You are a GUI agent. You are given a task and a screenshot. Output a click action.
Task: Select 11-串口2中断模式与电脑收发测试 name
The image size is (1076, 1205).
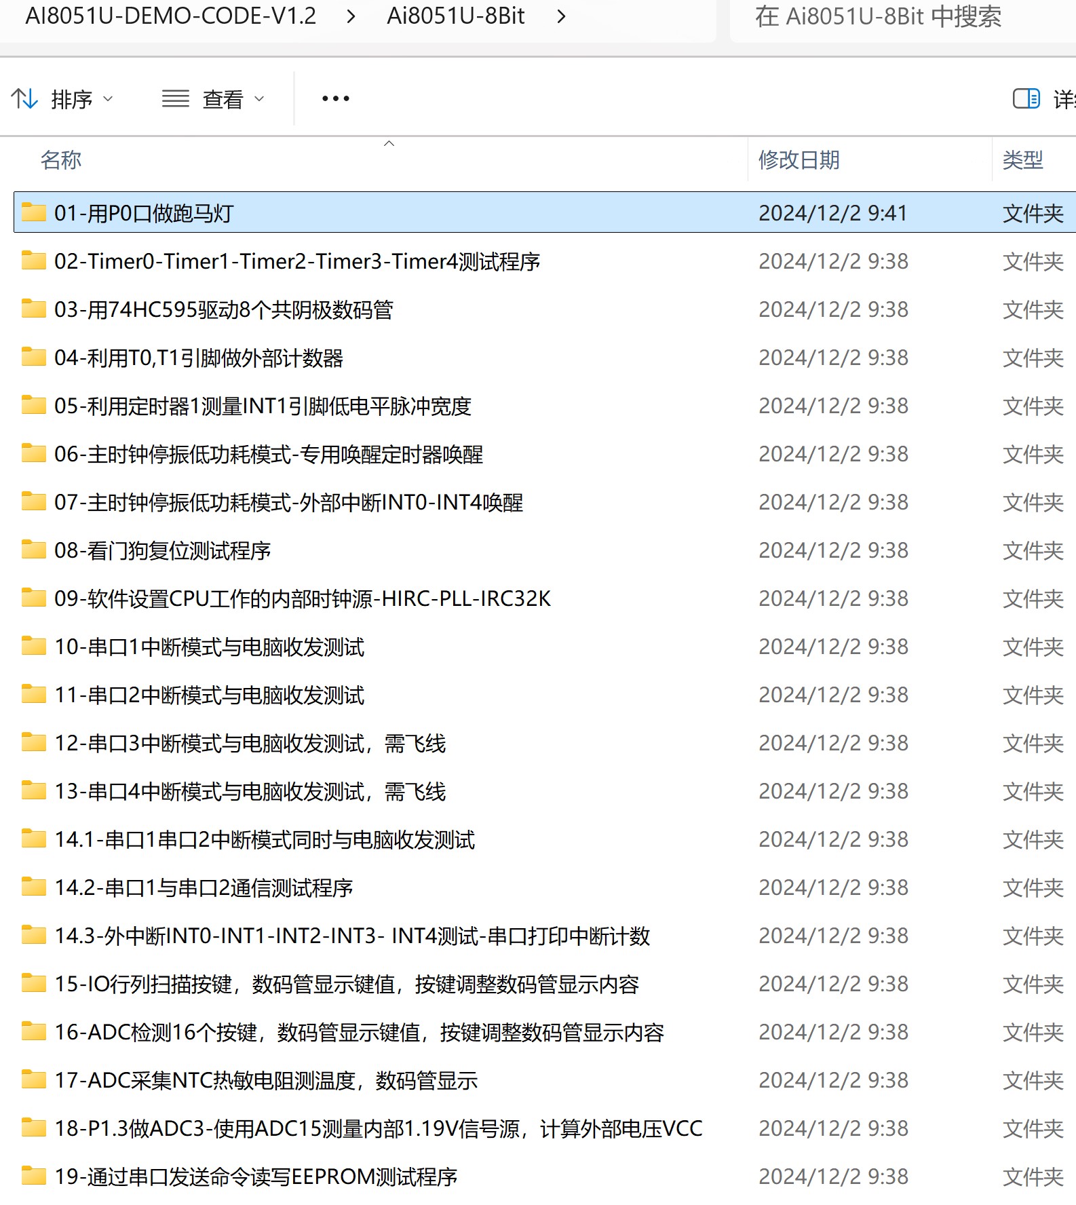pyautogui.click(x=210, y=695)
